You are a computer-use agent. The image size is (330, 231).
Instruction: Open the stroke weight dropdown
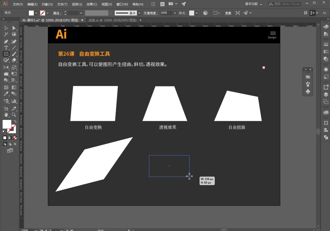(x=81, y=13)
